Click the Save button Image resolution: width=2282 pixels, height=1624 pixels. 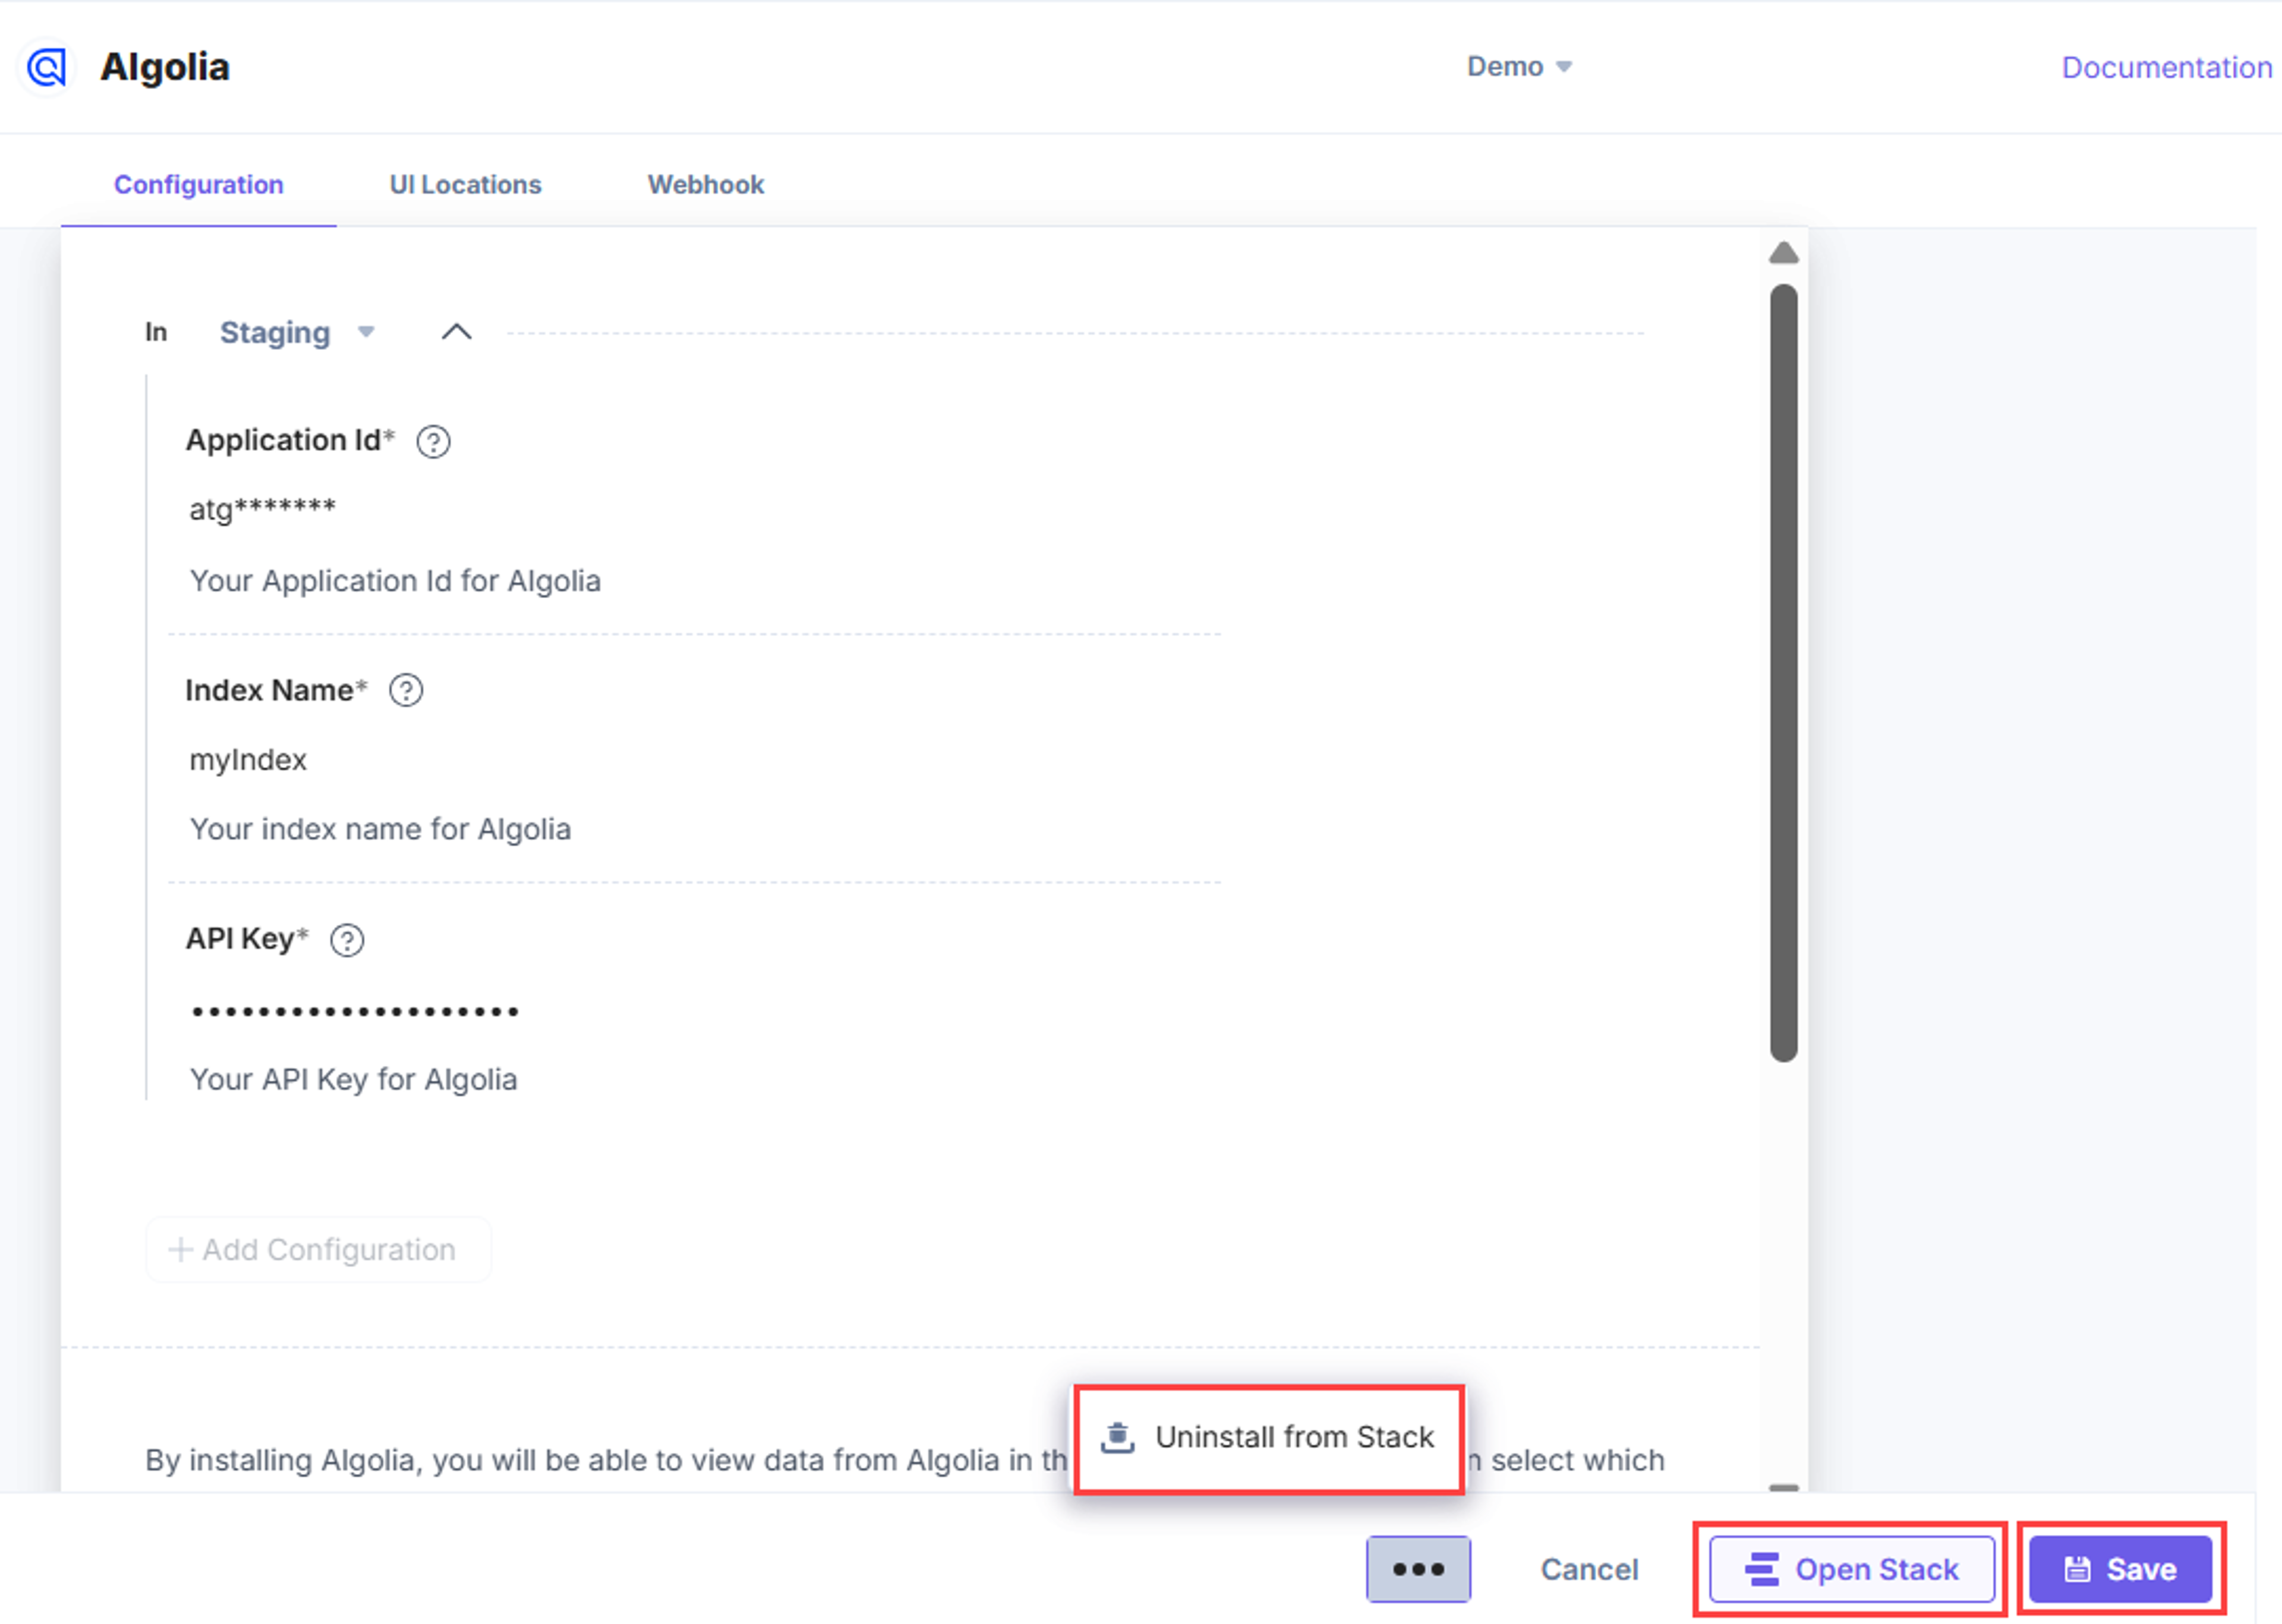pos(2120,1569)
